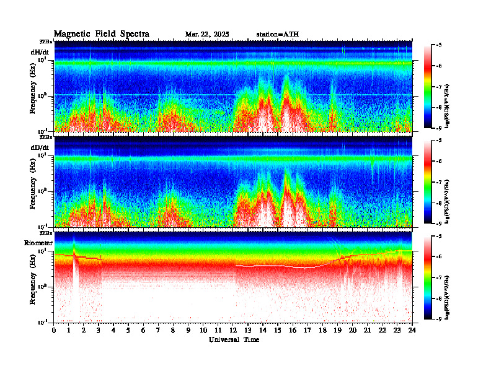Select the "dD/dt" panel label
Screen dimensions: 491x379
pyautogui.click(x=40, y=147)
